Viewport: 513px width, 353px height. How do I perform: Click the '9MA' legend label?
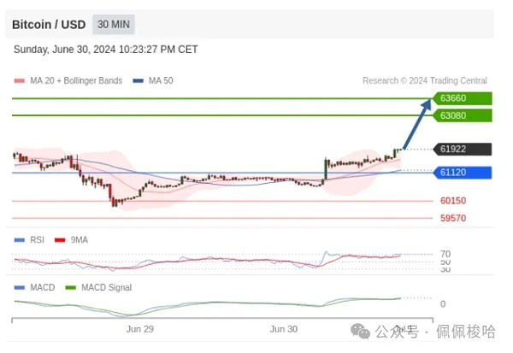coord(80,240)
